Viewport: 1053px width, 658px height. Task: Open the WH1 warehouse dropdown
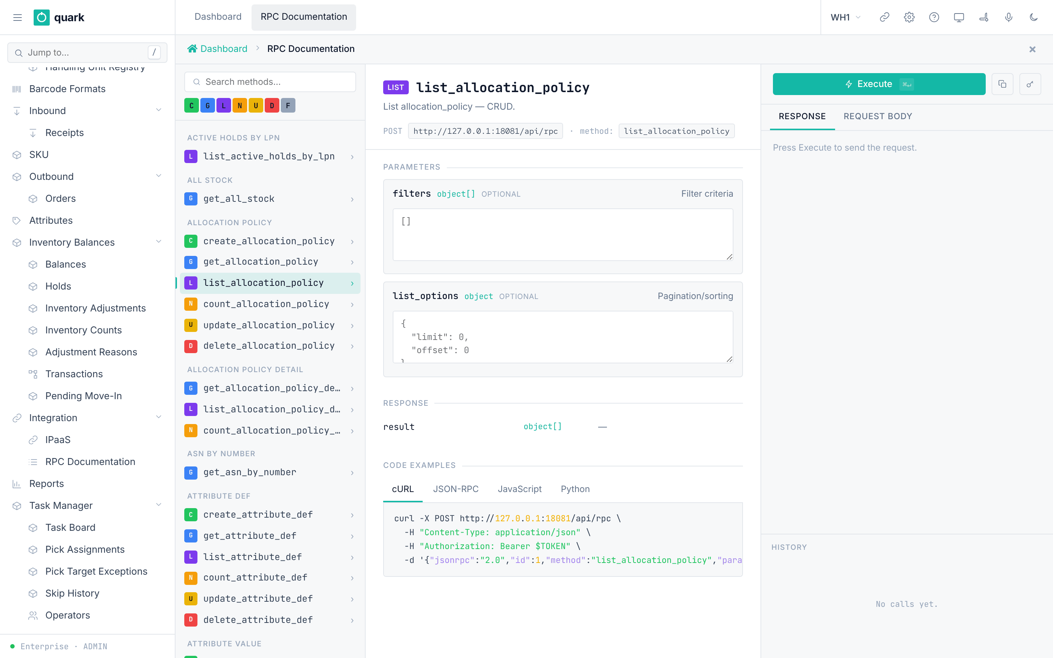[x=845, y=18]
